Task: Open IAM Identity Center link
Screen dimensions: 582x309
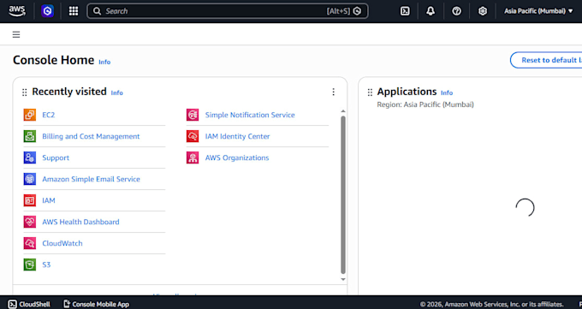Action: pyautogui.click(x=237, y=136)
